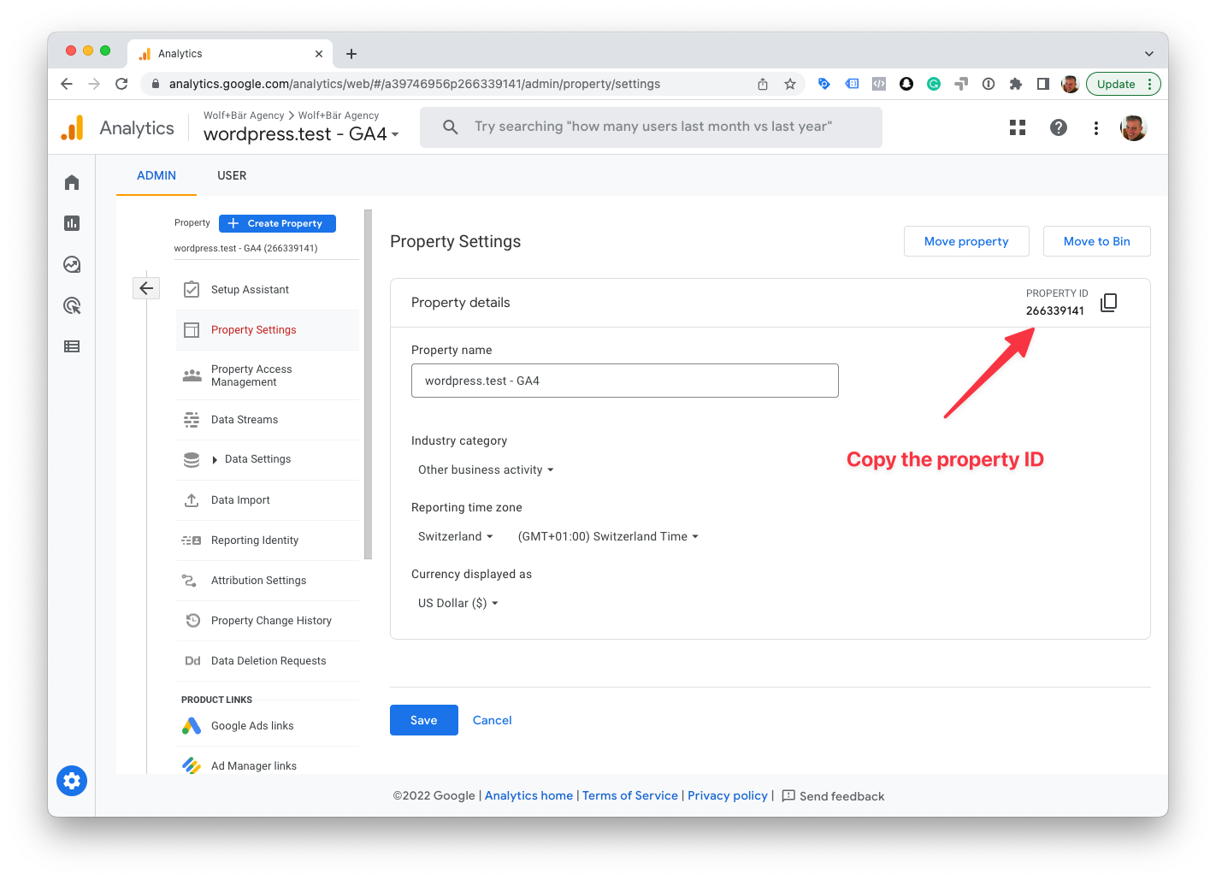
Task: Open Attribution Settings menu item
Action: point(268,581)
